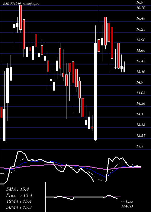The width and height of the screenshot is (151, 212).
Task: Click the 12MA : 15.4 value
Action: pyautogui.click(x=19, y=201)
